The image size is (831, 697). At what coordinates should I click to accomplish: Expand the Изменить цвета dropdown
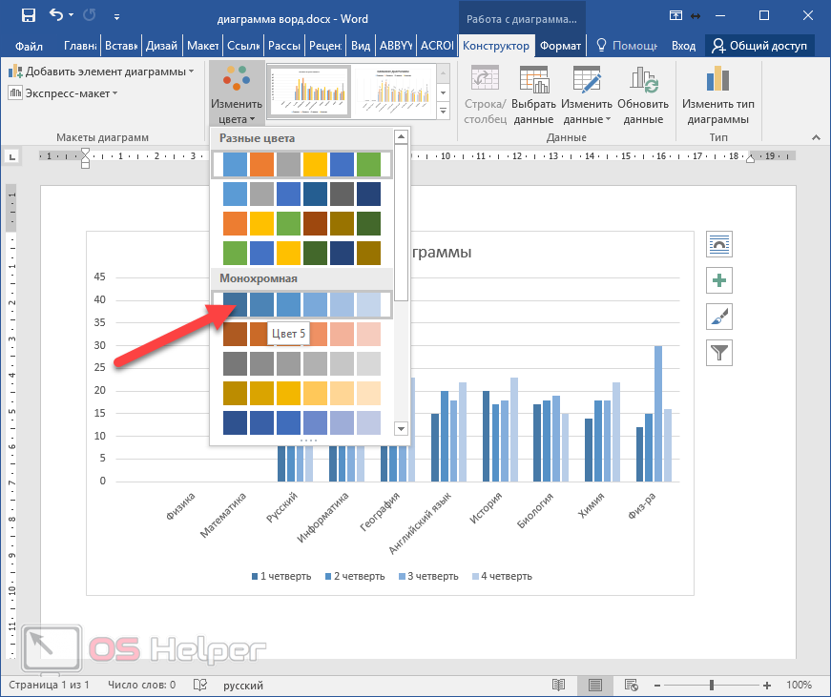tap(235, 95)
